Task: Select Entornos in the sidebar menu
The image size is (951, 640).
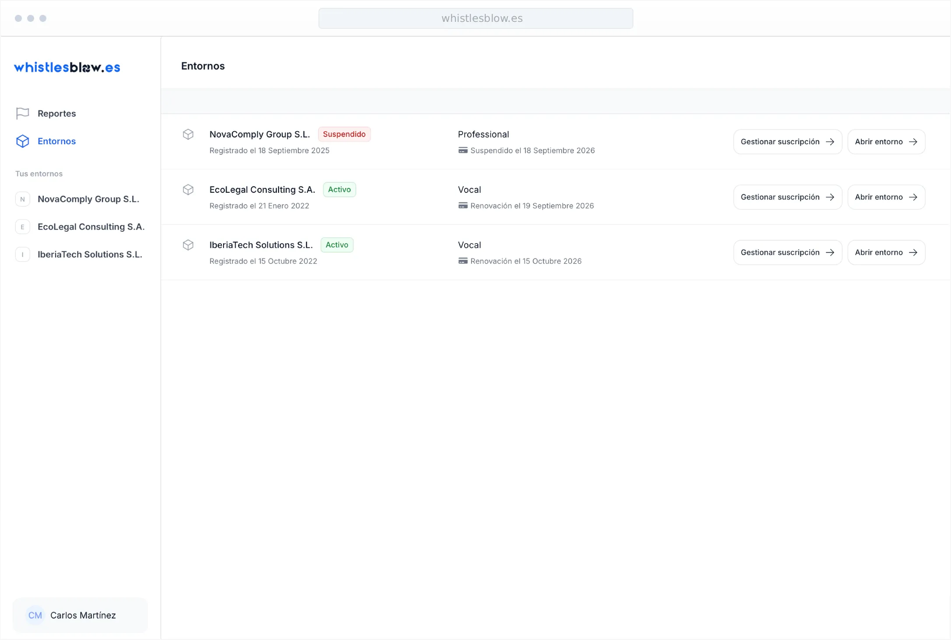Action: tap(57, 141)
